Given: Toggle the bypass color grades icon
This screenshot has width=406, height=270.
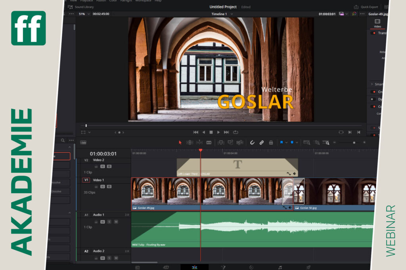Looking at the screenshot, I should coord(354,14).
